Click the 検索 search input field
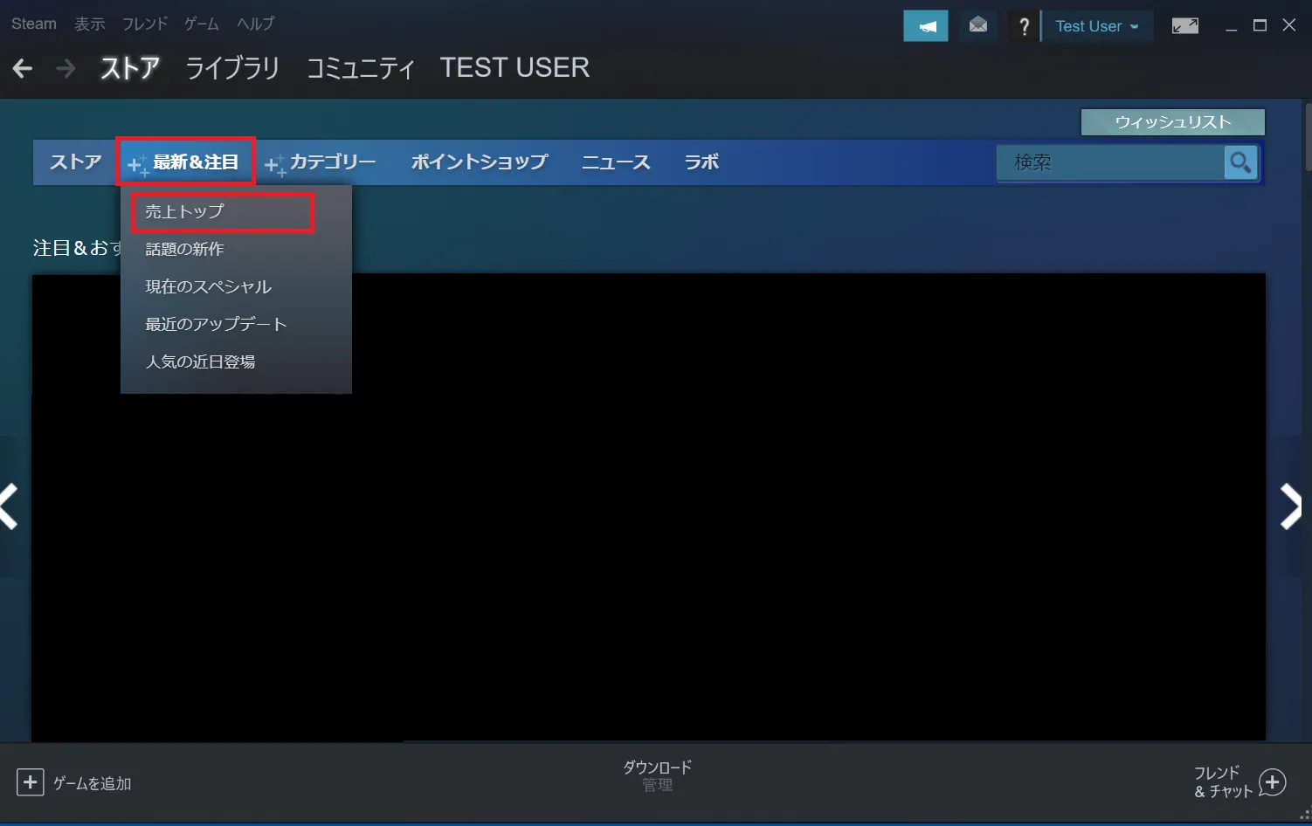This screenshot has height=826, width=1312. [1110, 162]
